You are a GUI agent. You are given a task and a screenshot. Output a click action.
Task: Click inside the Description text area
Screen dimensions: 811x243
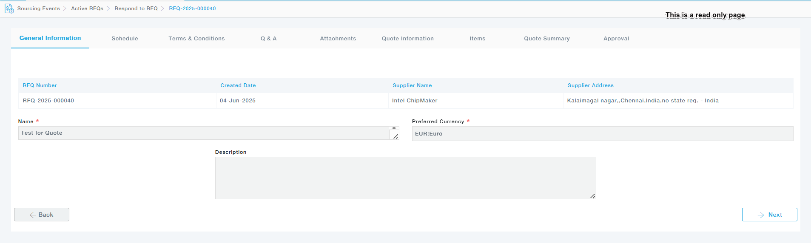405,178
